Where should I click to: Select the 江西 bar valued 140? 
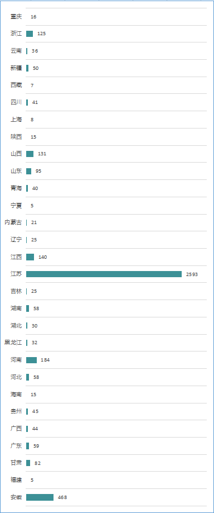pyautogui.click(x=30, y=257)
